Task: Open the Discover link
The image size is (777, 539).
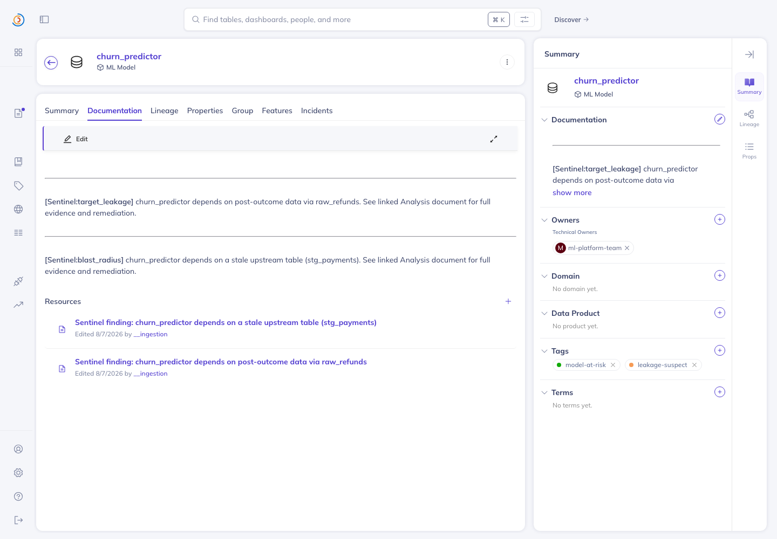Action: click(x=571, y=19)
